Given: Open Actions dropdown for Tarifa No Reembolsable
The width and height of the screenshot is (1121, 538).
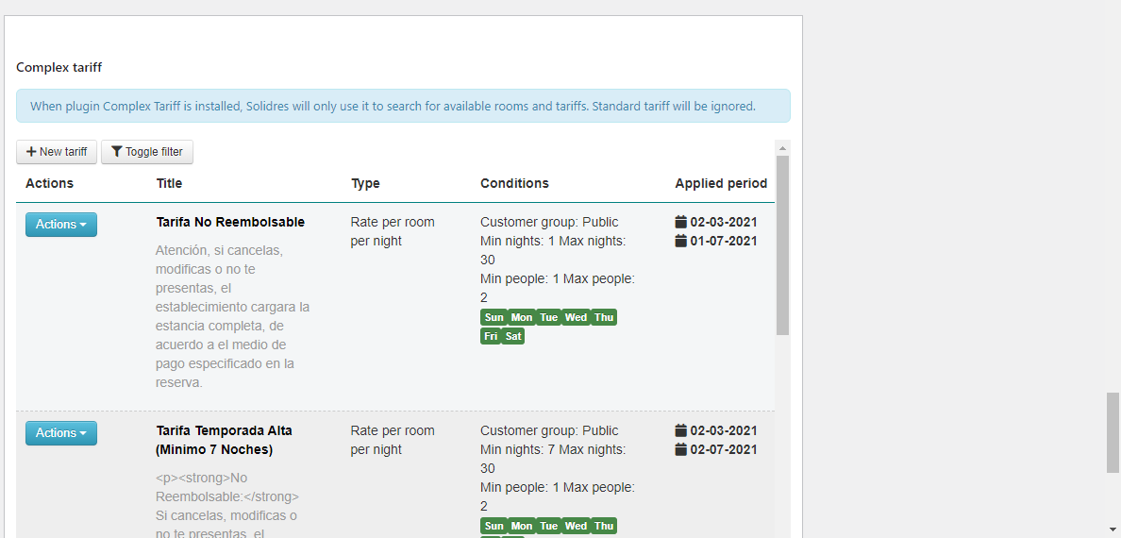Looking at the screenshot, I should pyautogui.click(x=61, y=225).
